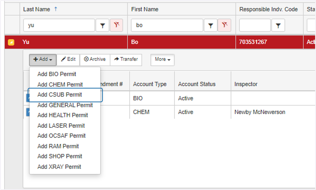Click the BIO account type cell
This screenshot has width=316, height=190.
152,98
